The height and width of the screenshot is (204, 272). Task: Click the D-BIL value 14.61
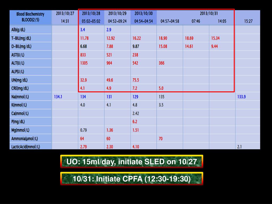tap(189, 46)
